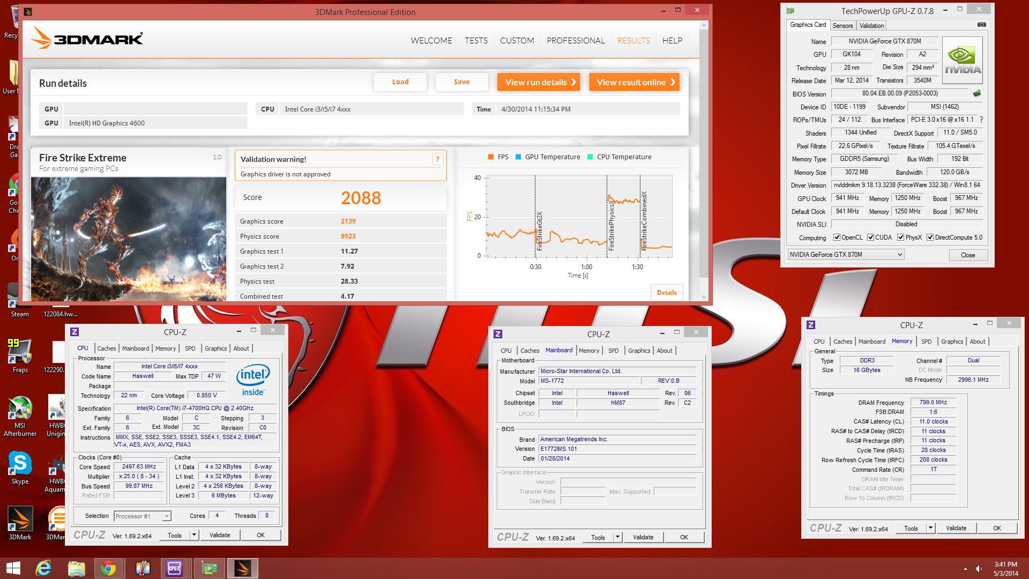Click Intel inside logo in CPU-Z
Image resolution: width=1029 pixels, height=579 pixels.
[x=253, y=380]
